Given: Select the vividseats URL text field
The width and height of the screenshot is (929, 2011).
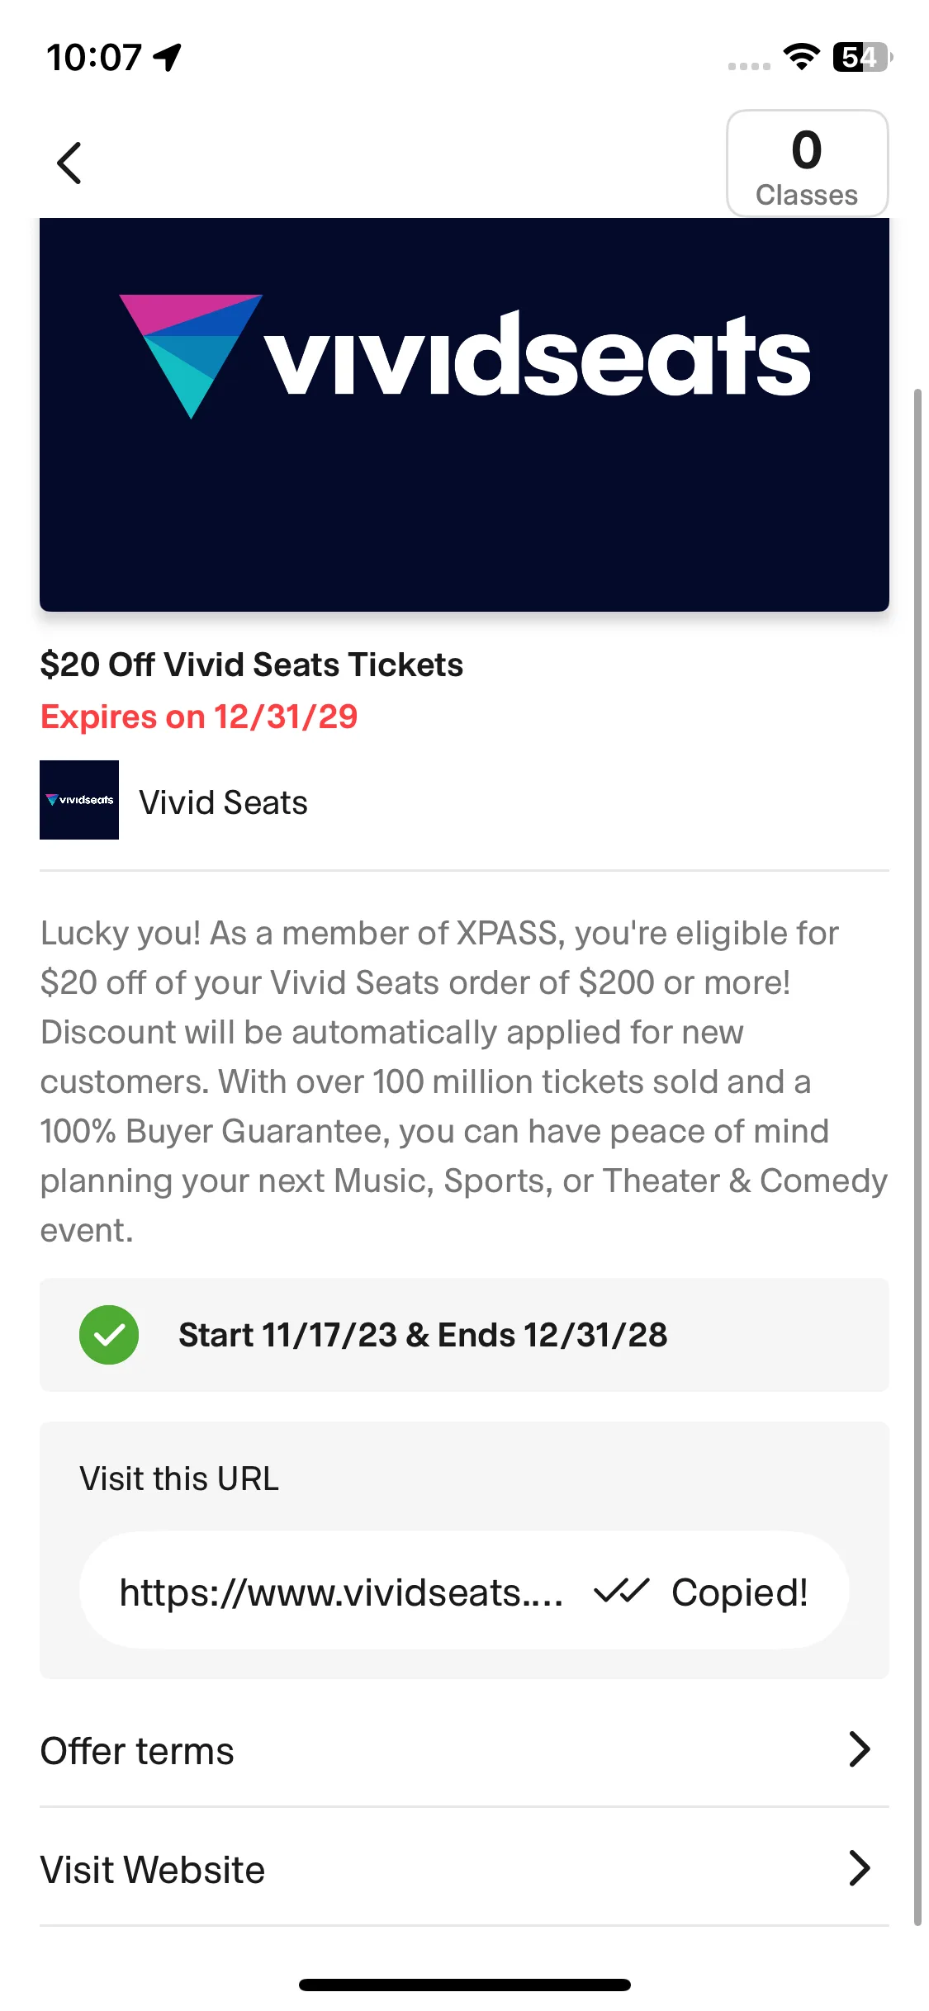Looking at the screenshot, I should click(340, 1592).
